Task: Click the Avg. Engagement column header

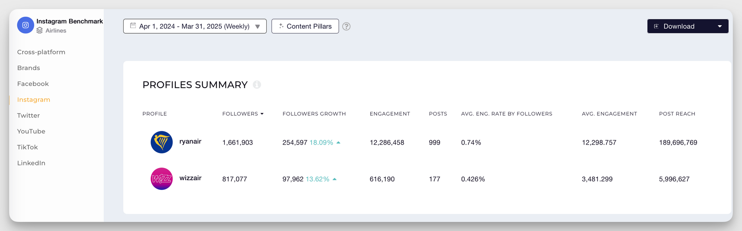Action: click(x=609, y=114)
